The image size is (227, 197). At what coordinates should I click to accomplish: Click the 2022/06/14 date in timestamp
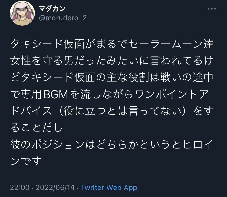pyautogui.click(x=55, y=188)
